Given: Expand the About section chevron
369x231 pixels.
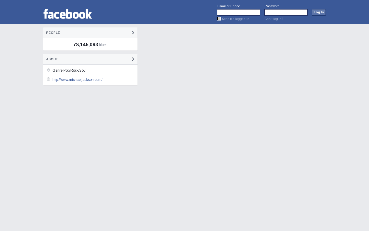Looking at the screenshot, I should point(133,59).
